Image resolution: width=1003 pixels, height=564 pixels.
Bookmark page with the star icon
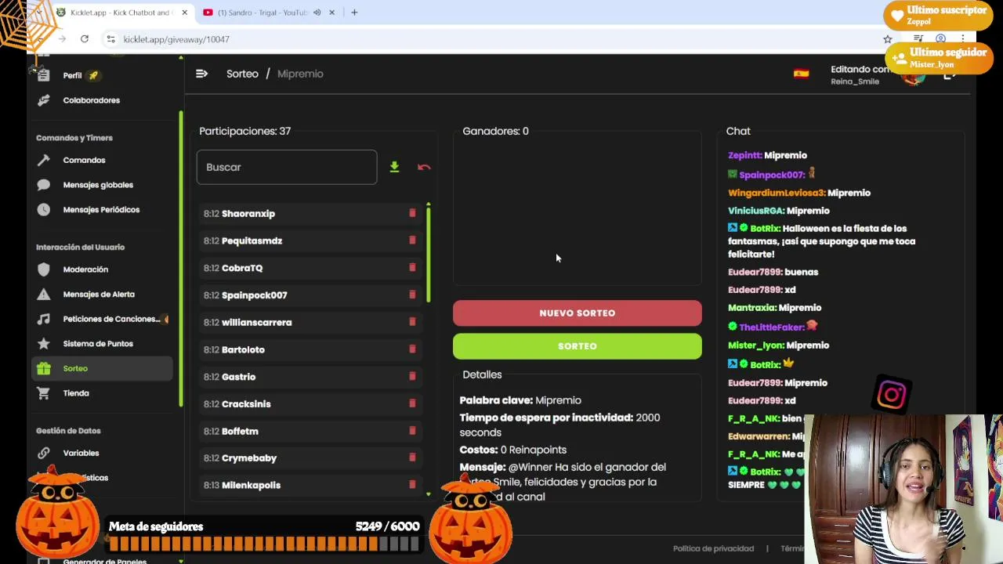[x=888, y=39]
